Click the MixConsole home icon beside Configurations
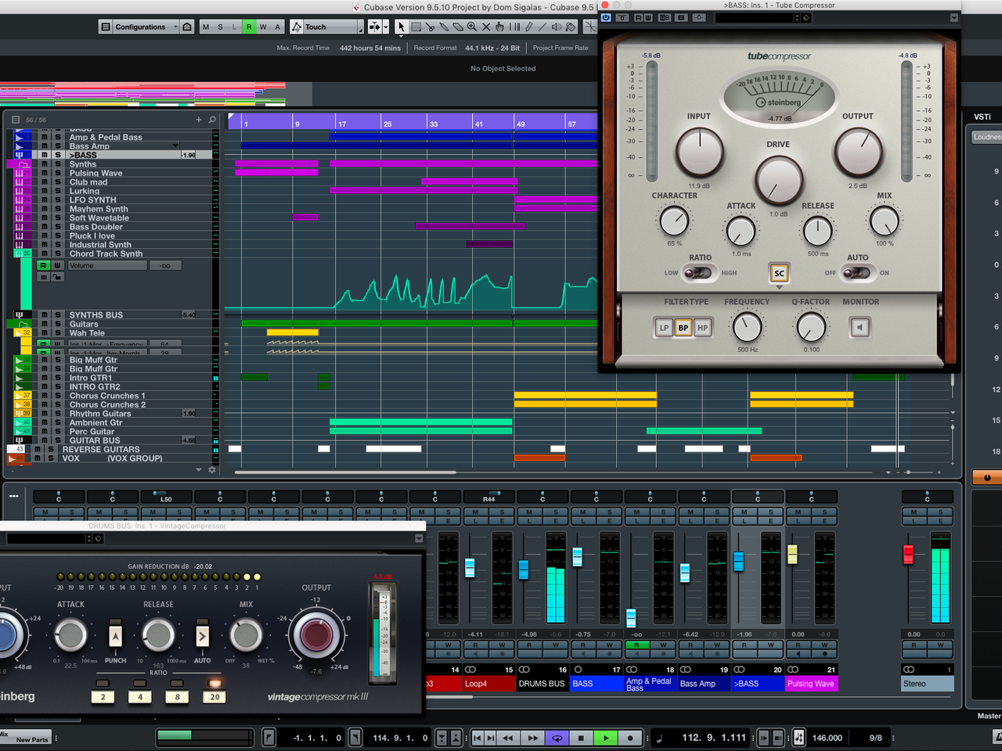 187,27
